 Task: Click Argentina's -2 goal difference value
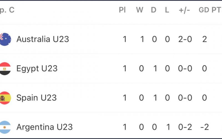205,127
